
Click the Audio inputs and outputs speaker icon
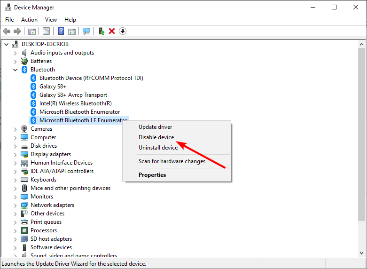24,53
